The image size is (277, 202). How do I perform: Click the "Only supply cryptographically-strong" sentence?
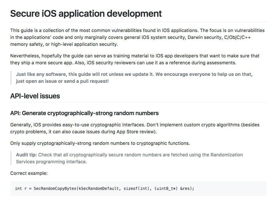pyautogui.click(x=100, y=143)
